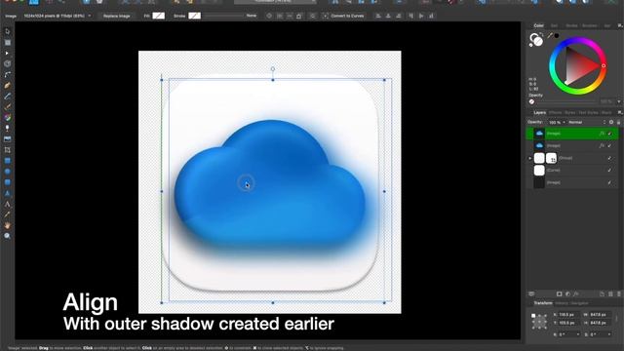Click the Layers panel gear icon
The image size is (624, 351).
(611, 122)
